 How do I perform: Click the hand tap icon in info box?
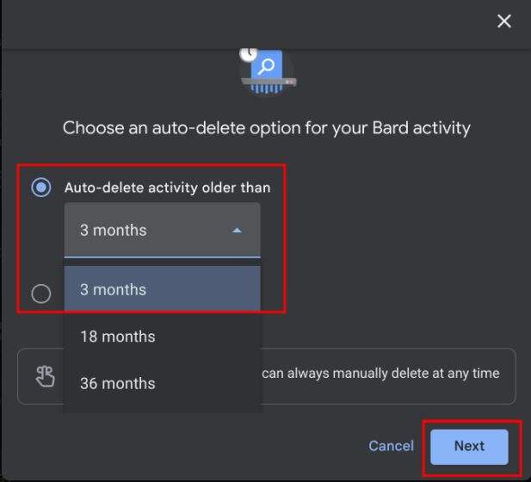pyautogui.click(x=46, y=376)
